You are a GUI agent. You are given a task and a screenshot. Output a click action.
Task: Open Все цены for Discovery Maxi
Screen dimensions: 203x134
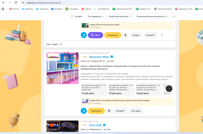pyautogui.click(x=136, y=111)
